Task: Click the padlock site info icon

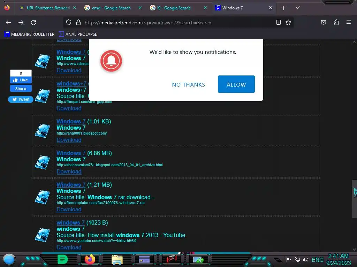Action: [x=78, y=22]
